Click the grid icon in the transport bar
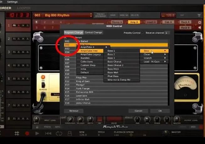 pyautogui.click(x=17, y=134)
